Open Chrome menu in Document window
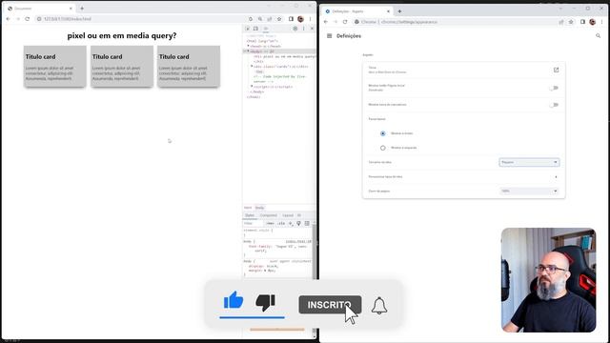610x343 pixels. point(310,19)
